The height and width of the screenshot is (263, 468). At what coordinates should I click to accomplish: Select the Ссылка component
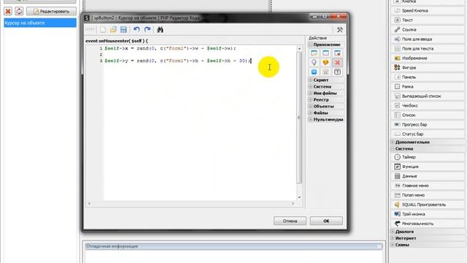click(428, 29)
